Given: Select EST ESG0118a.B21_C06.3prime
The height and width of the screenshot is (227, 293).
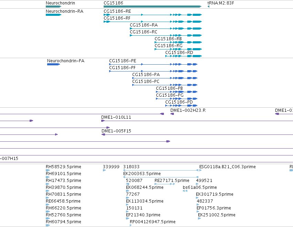Looking at the screenshot, I should [x=228, y=167].
